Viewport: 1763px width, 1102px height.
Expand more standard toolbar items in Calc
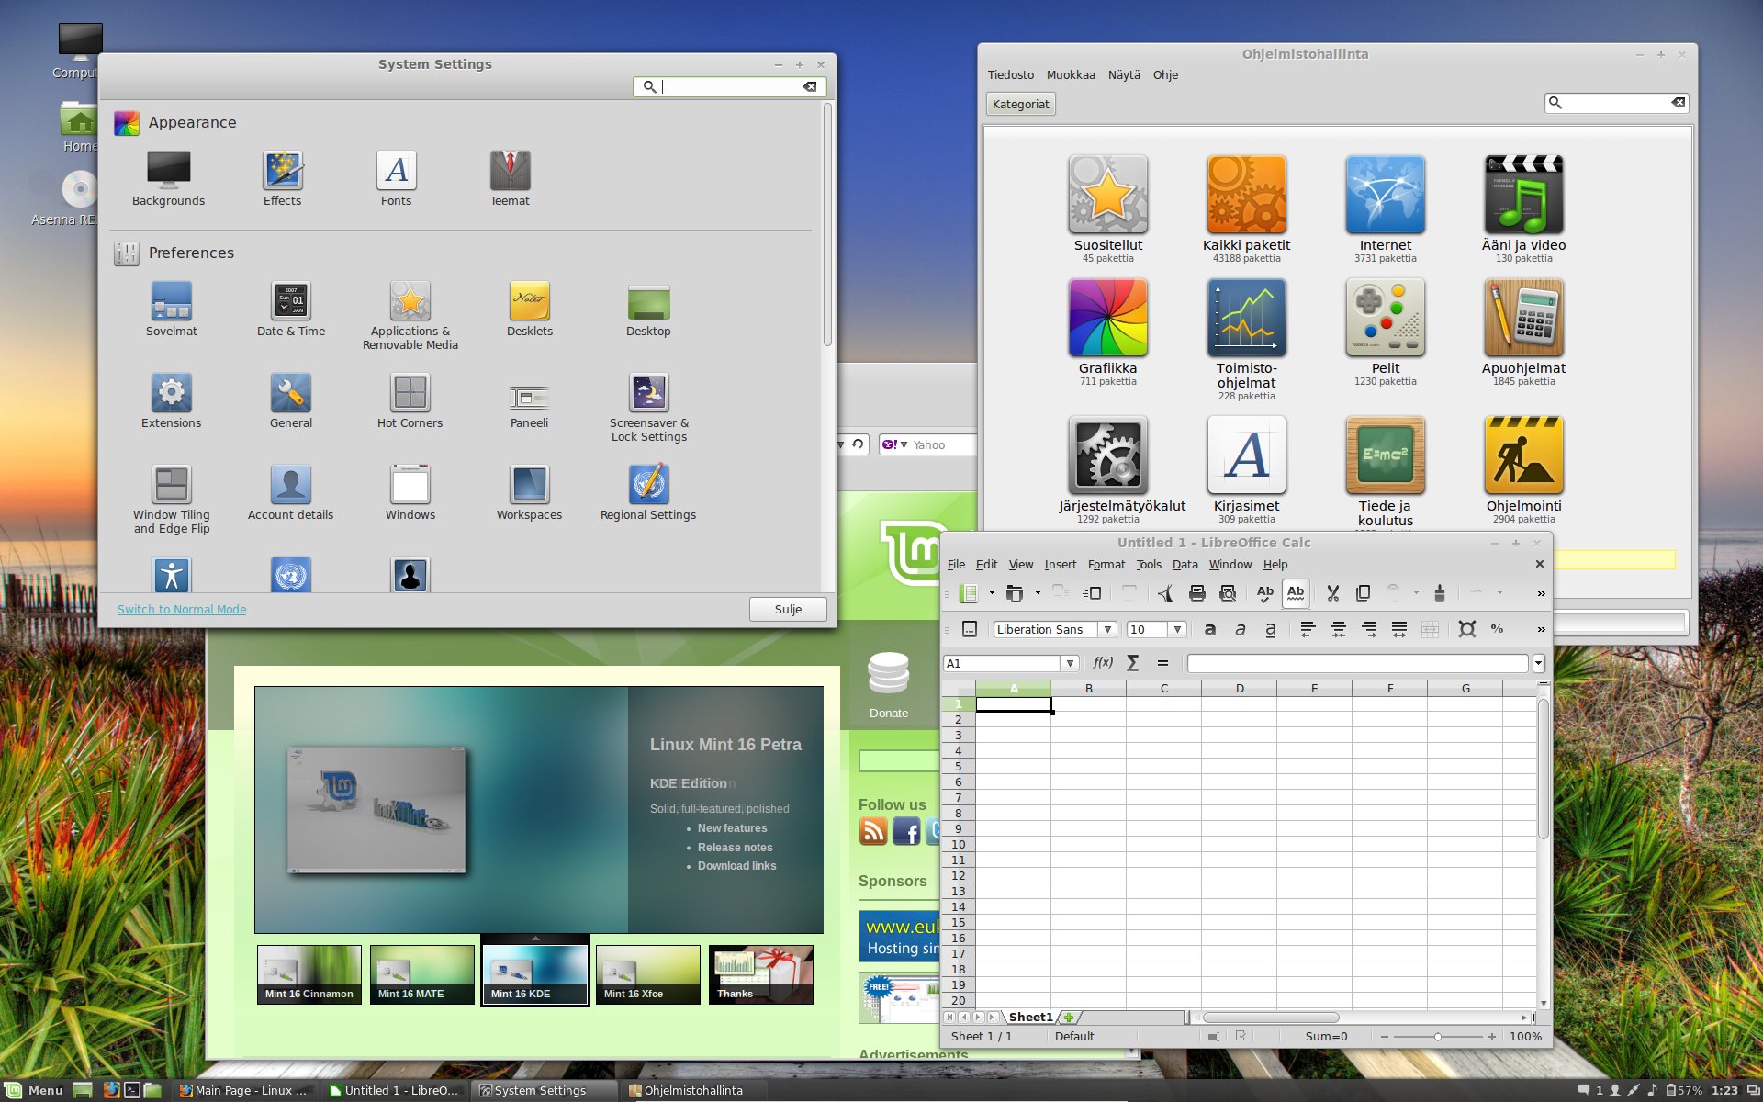tap(1541, 593)
